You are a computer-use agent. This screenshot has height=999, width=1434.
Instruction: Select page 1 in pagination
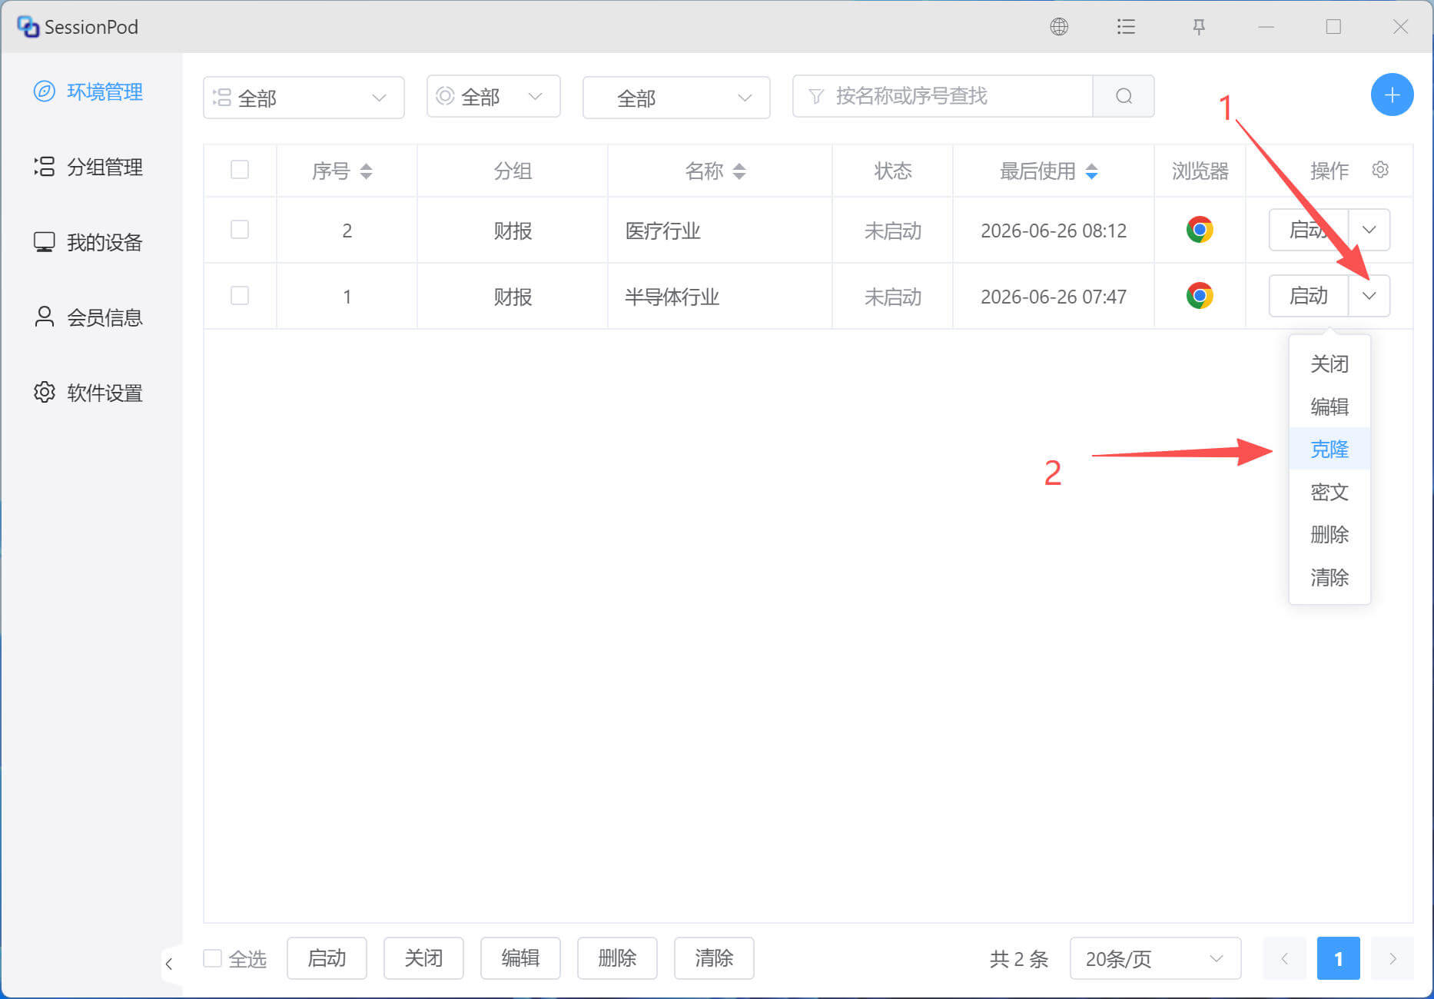[x=1339, y=958]
